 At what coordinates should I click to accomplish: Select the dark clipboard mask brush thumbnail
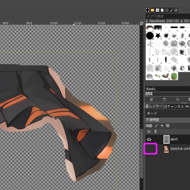(158, 27)
